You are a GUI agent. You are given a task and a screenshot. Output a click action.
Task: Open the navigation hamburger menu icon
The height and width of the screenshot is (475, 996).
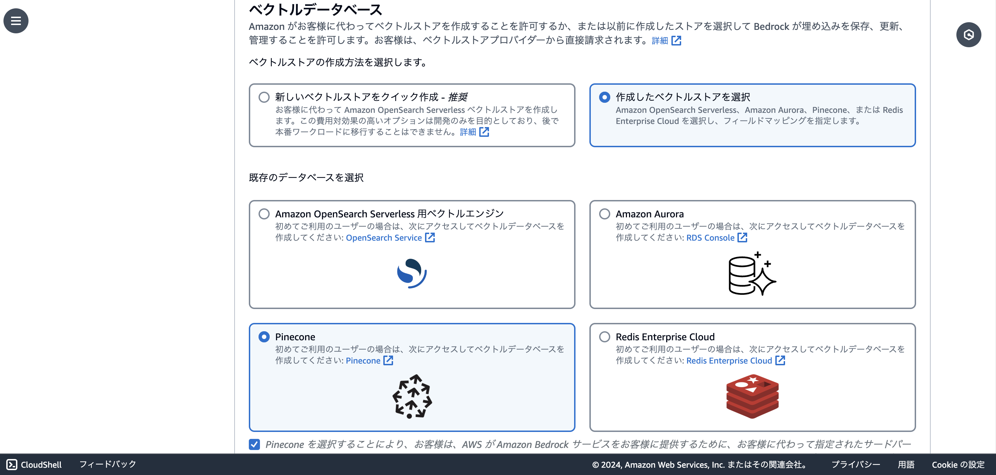click(16, 21)
